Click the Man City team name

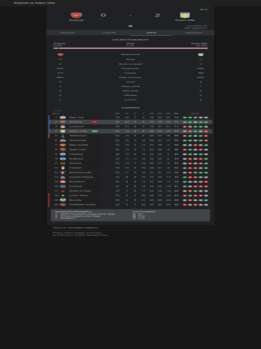(x=76, y=117)
